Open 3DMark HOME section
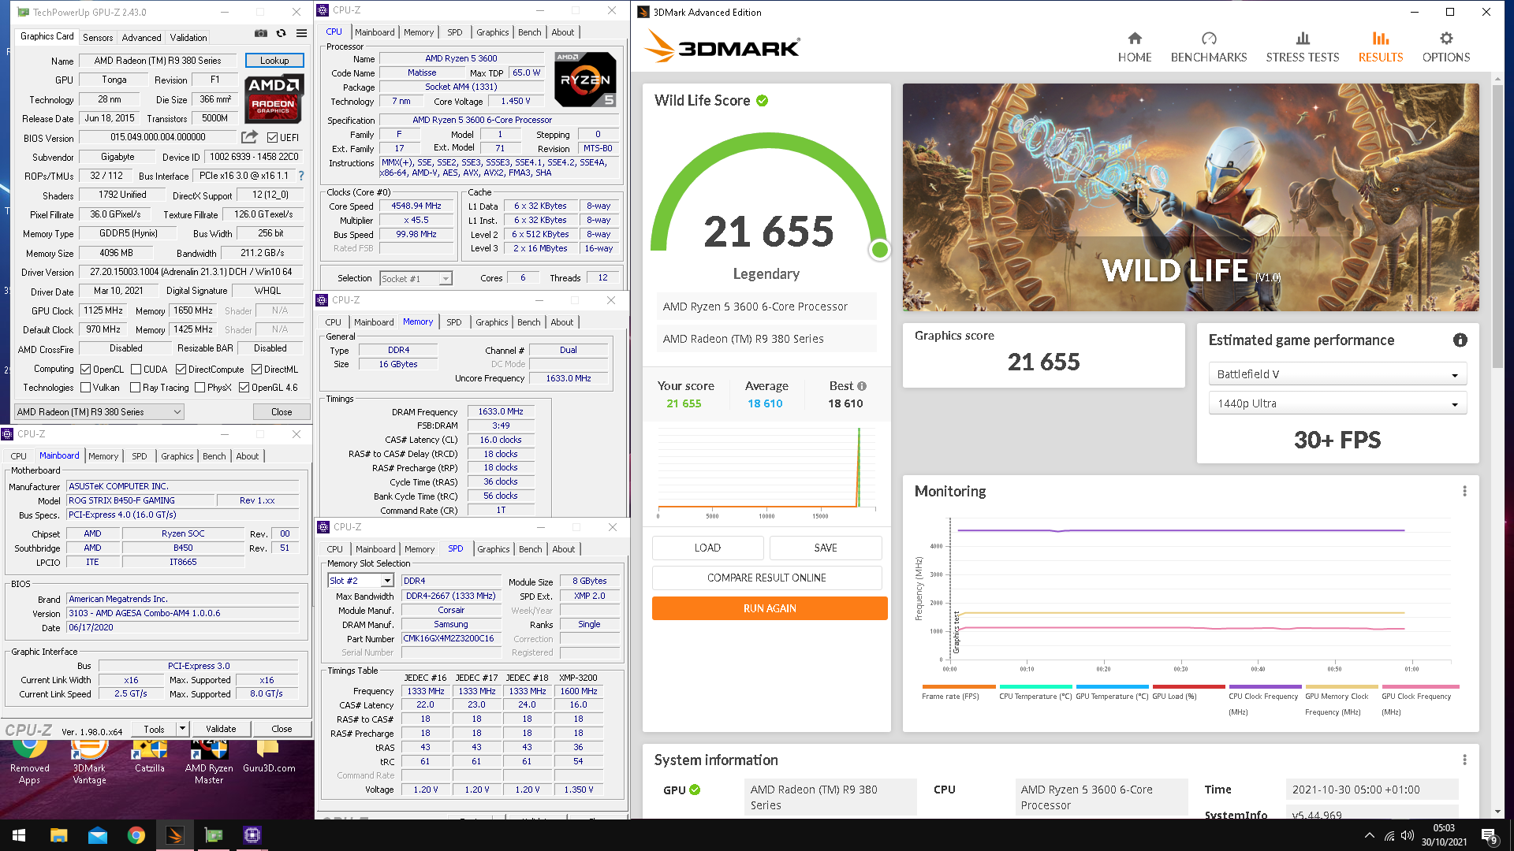The width and height of the screenshot is (1514, 851). coord(1135,47)
